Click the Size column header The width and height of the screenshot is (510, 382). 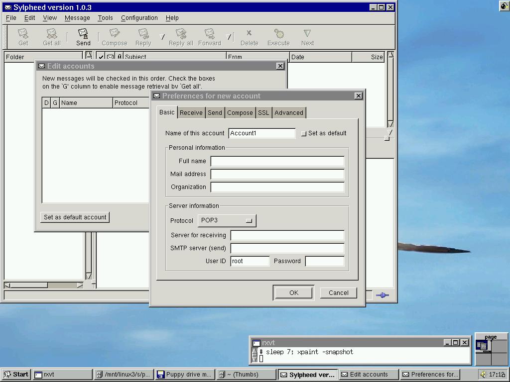(368, 57)
